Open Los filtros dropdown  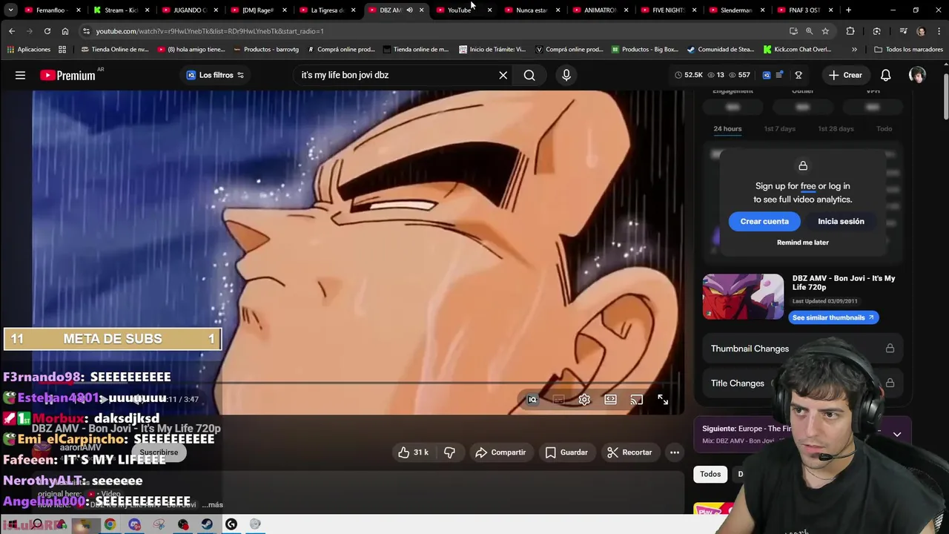(x=215, y=75)
